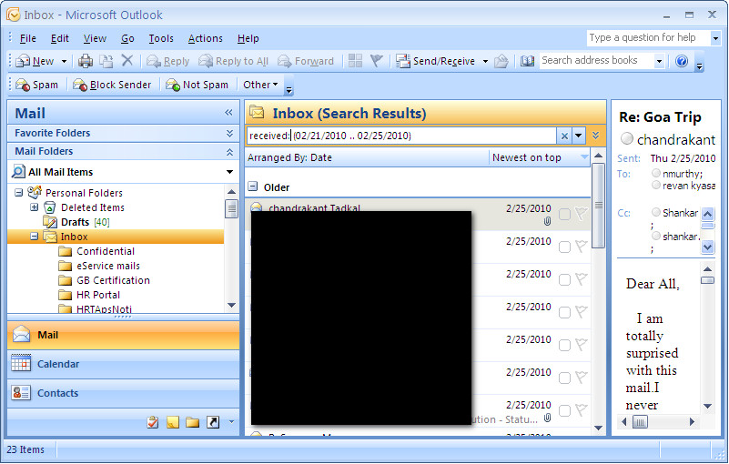The height and width of the screenshot is (464, 729).
Task: Click presence indicator next to chandrakant
Action: pyautogui.click(x=627, y=138)
